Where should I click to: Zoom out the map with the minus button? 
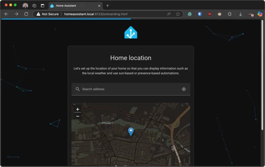[x=78, y=116]
